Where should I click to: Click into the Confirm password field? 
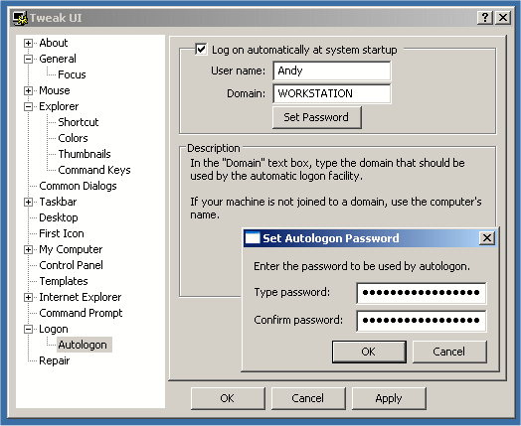422,321
